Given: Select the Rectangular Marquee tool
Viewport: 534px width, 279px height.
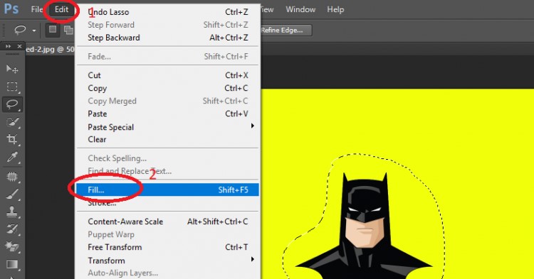Looking at the screenshot, I should [12, 87].
